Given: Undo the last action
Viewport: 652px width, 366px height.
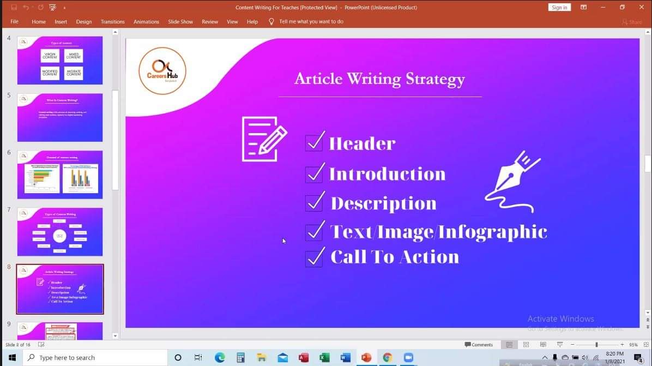Looking at the screenshot, I should 26,8.
